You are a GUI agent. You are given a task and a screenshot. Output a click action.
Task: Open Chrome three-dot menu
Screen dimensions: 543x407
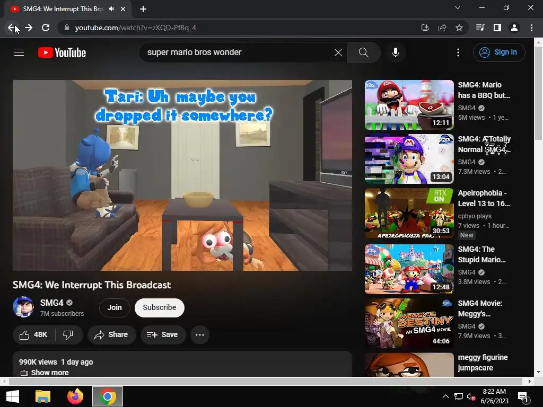[531, 28]
